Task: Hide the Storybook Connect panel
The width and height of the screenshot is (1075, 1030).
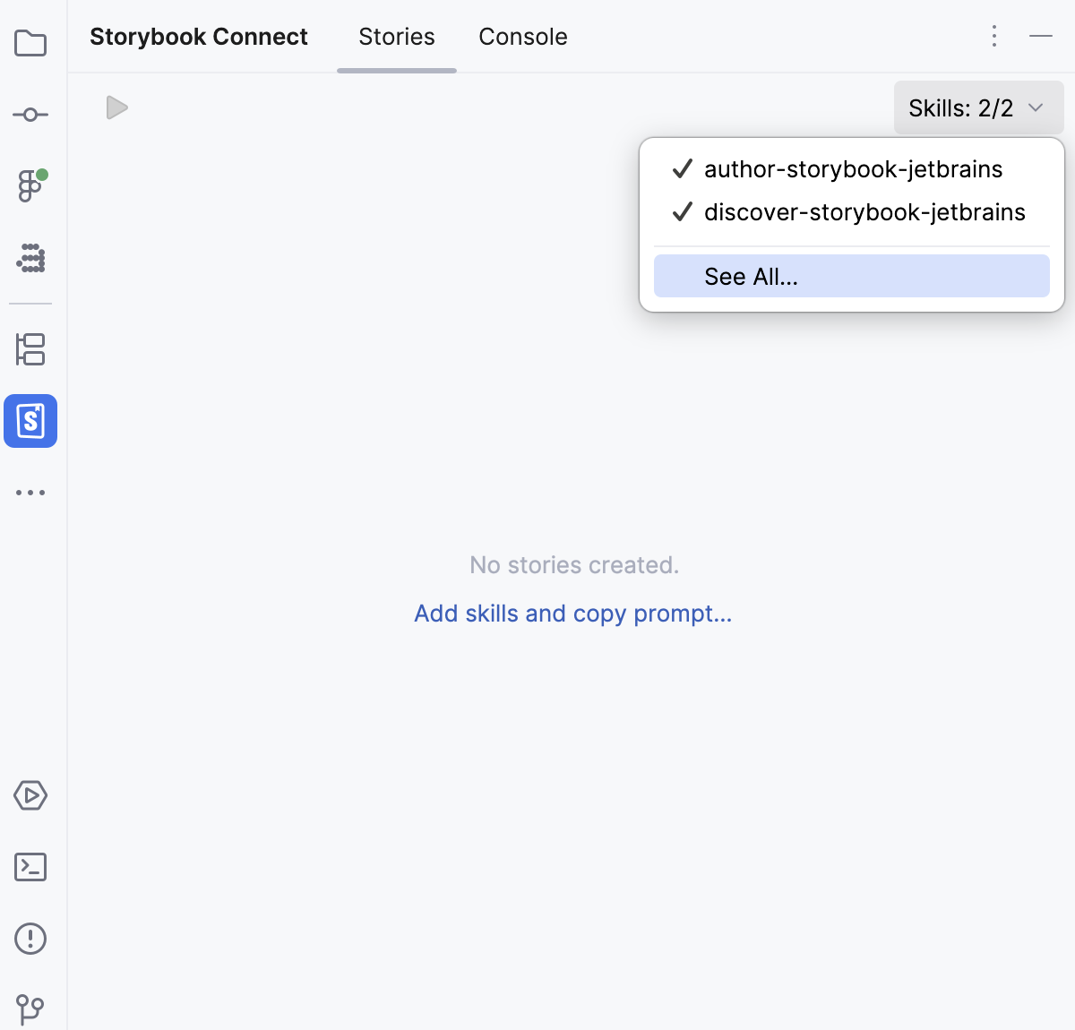Action: click(x=1041, y=36)
